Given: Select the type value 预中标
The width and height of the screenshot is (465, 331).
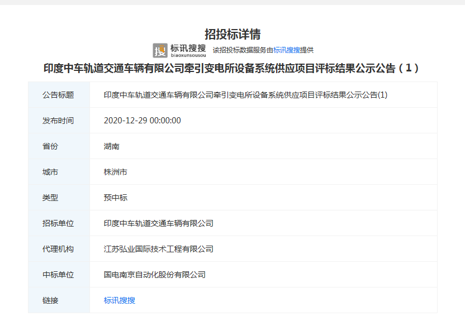Looking at the screenshot, I should 115,198.
